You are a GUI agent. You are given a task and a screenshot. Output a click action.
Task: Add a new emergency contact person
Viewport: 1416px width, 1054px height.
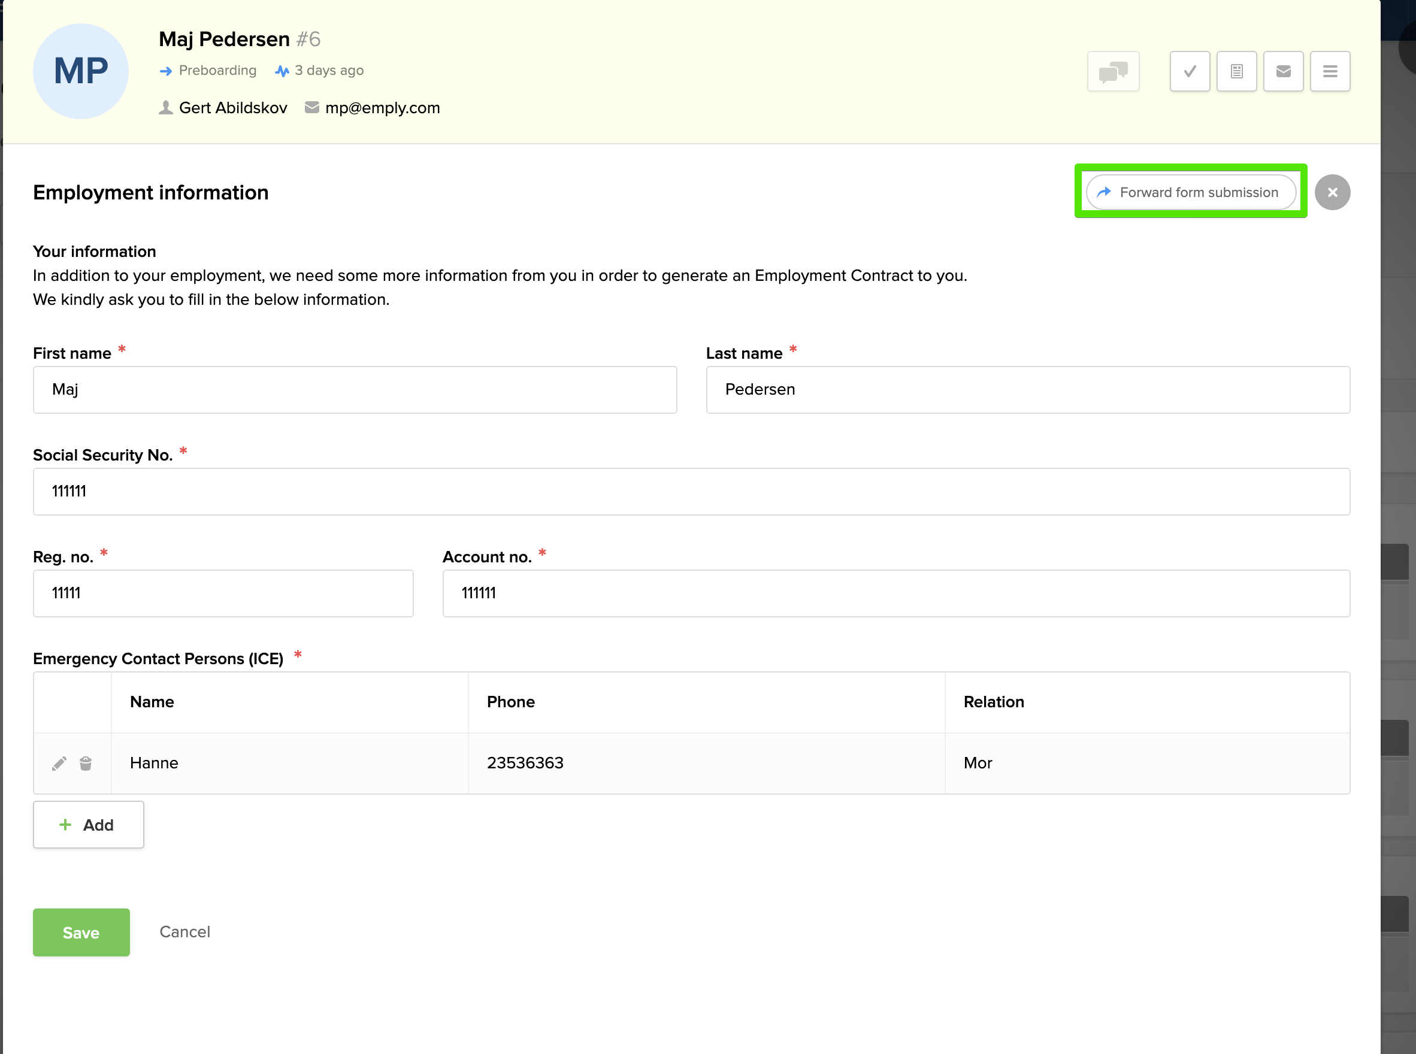point(88,824)
